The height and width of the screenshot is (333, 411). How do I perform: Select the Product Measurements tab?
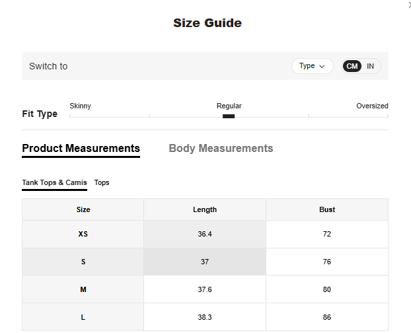pyautogui.click(x=81, y=149)
